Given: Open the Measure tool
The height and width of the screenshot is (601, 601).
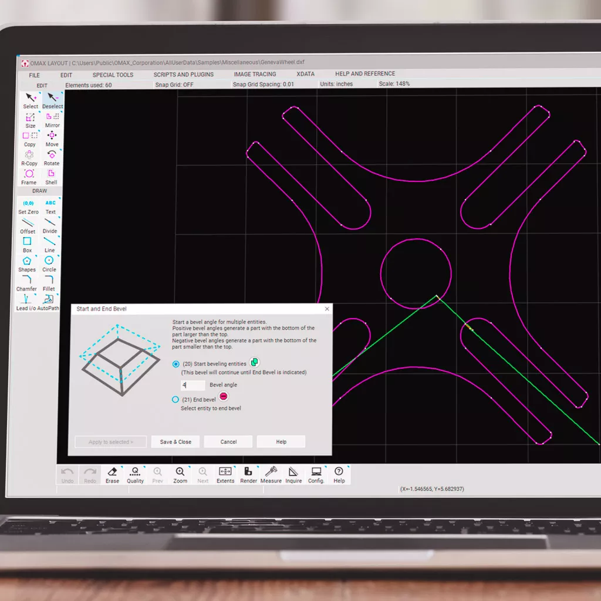Looking at the screenshot, I should (271, 474).
